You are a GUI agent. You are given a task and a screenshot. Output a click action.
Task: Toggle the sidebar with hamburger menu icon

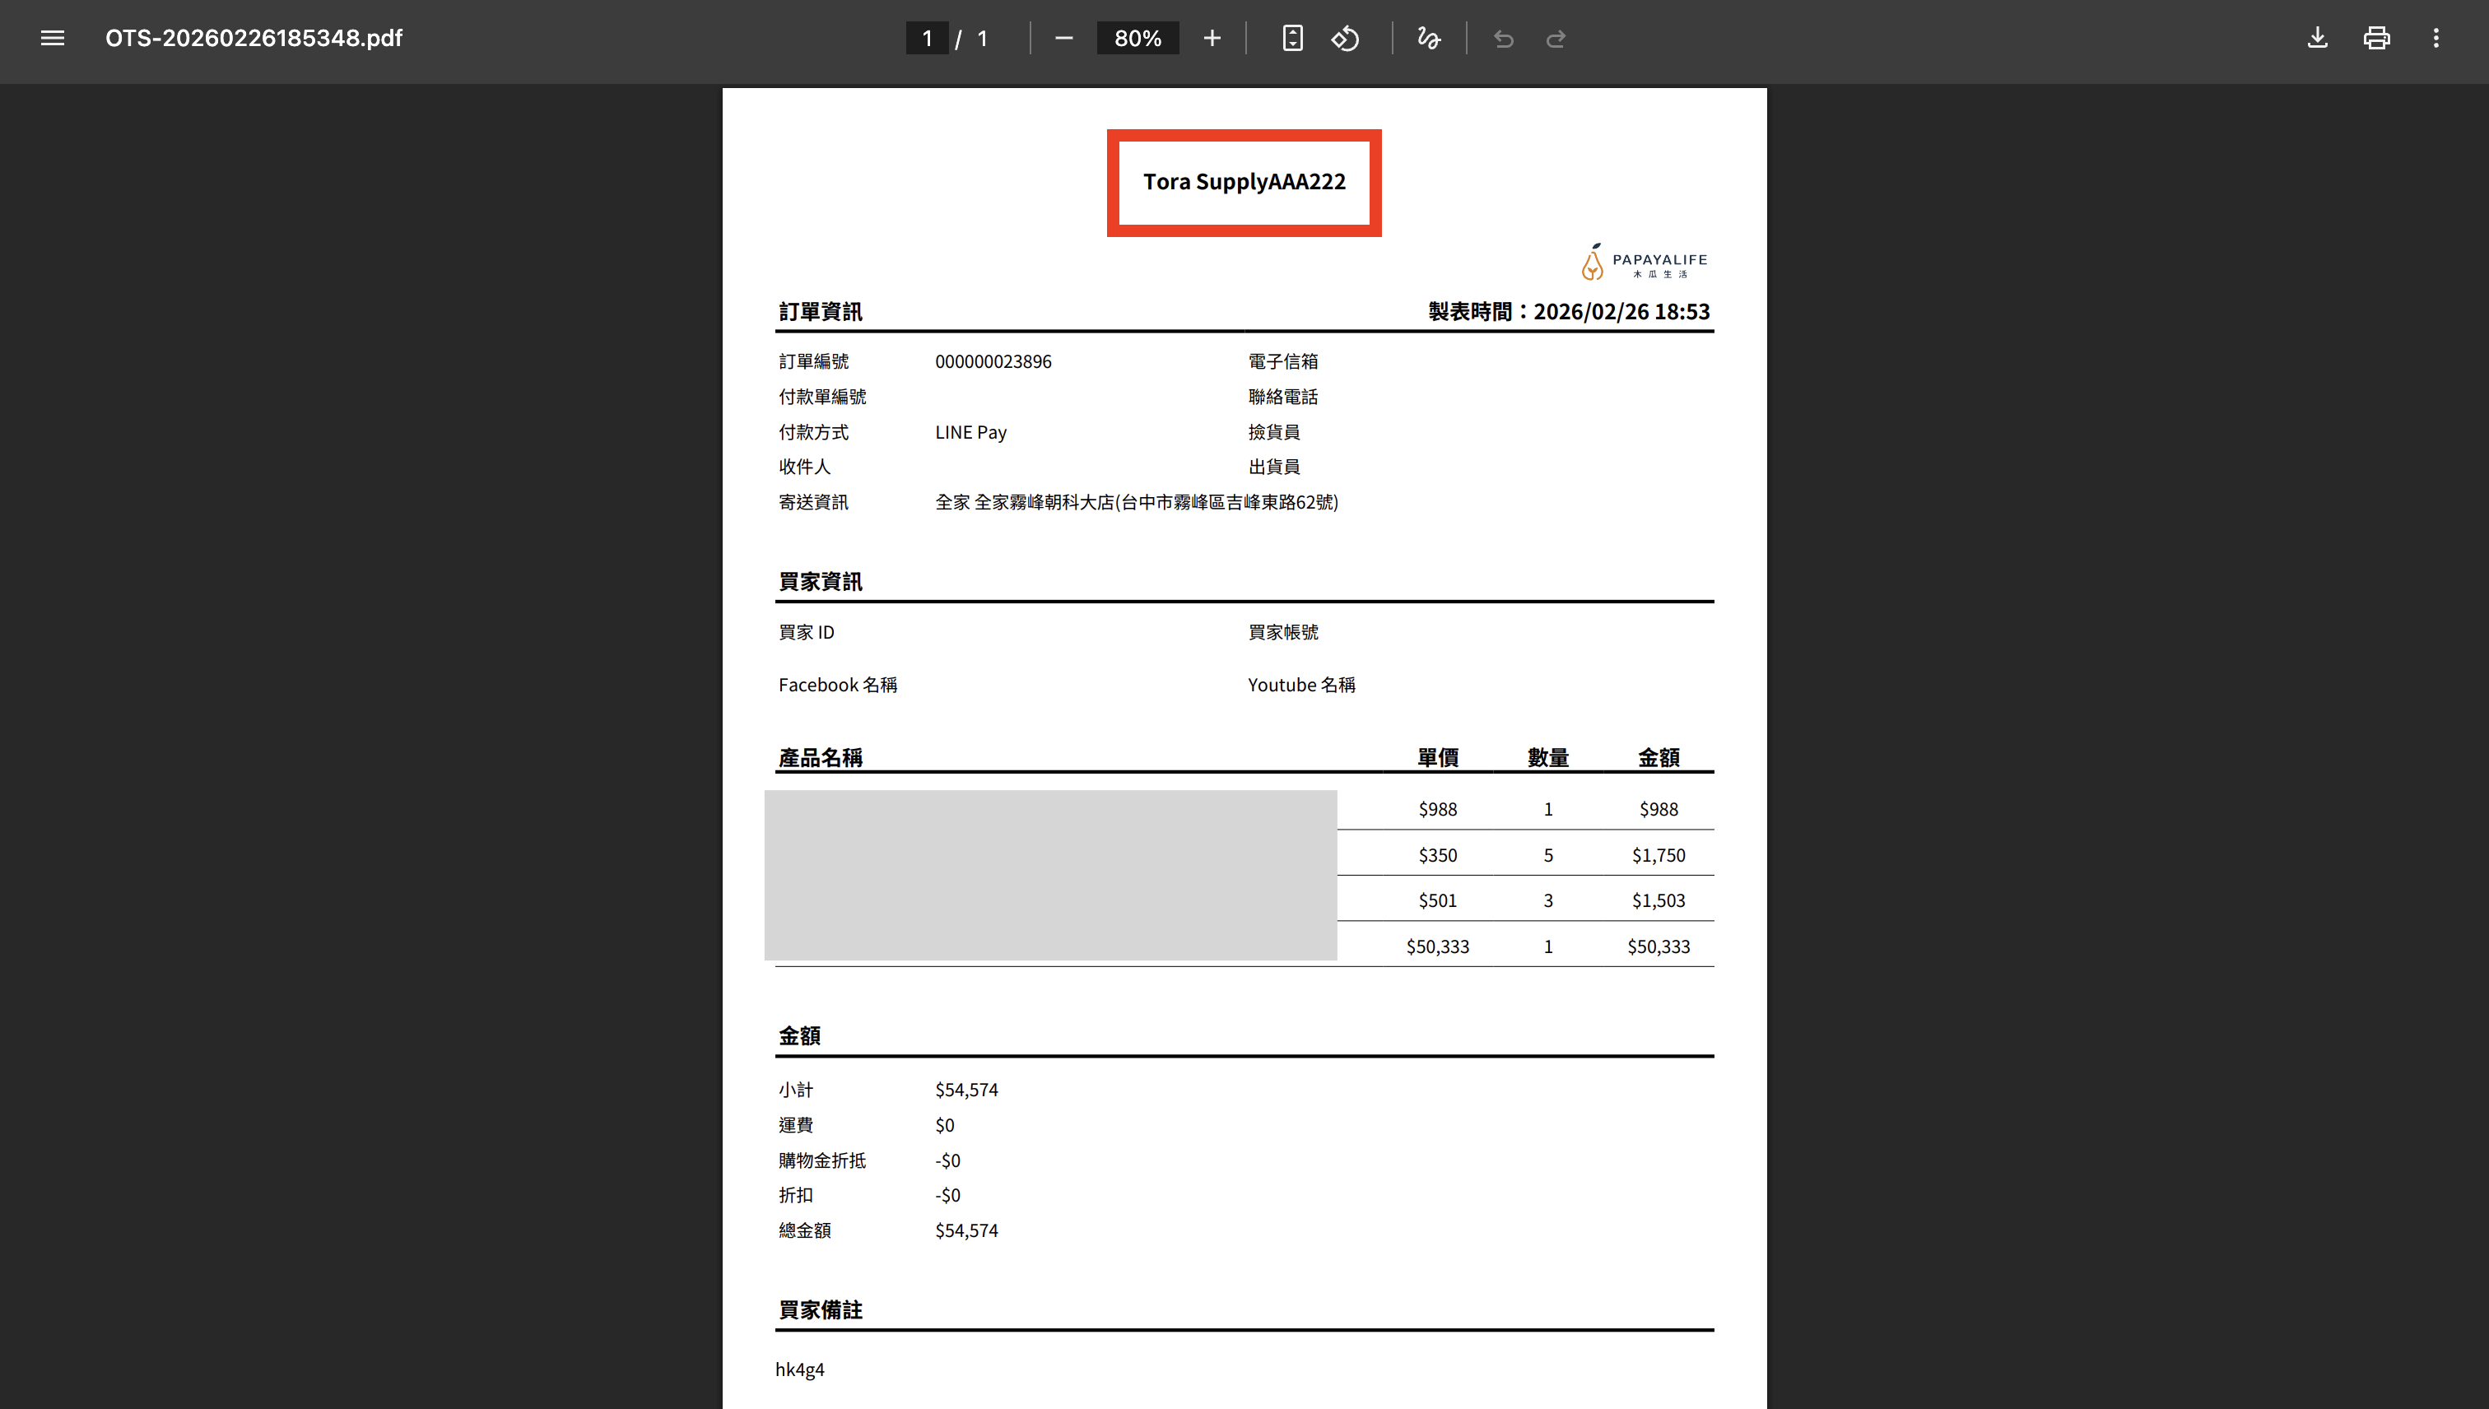52,39
